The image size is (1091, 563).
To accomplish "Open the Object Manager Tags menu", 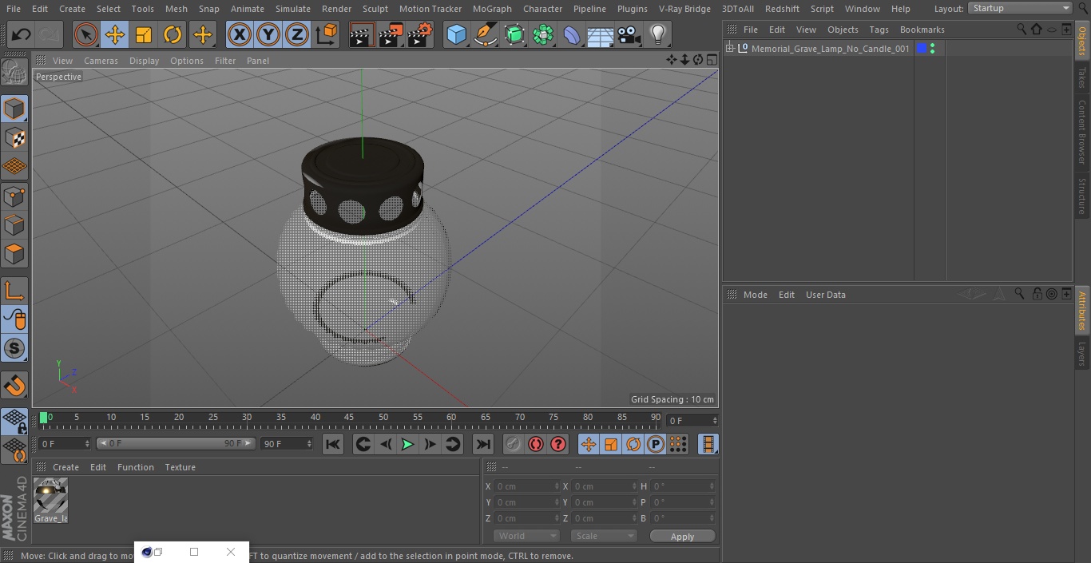I will (x=879, y=30).
